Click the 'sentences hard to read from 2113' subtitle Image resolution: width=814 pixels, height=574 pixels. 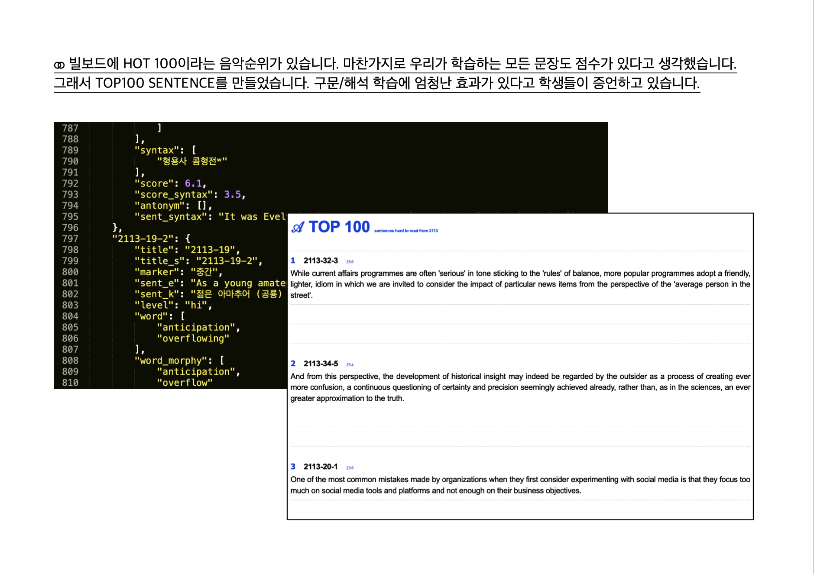tap(406, 231)
